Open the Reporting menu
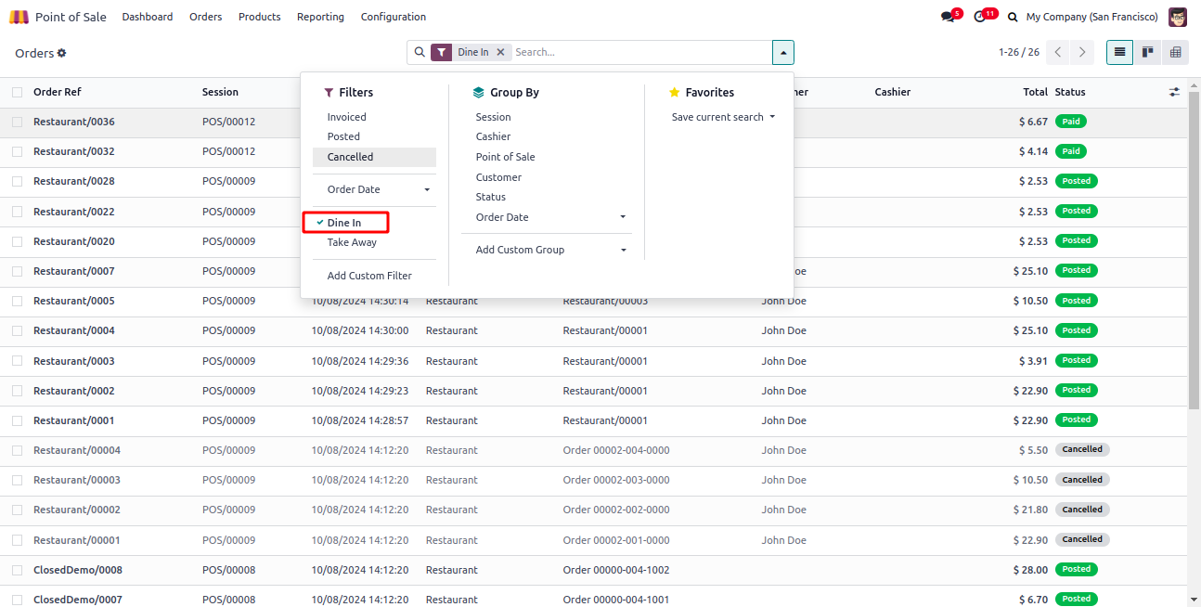Viewport: 1201px width, 607px height. coord(320,17)
